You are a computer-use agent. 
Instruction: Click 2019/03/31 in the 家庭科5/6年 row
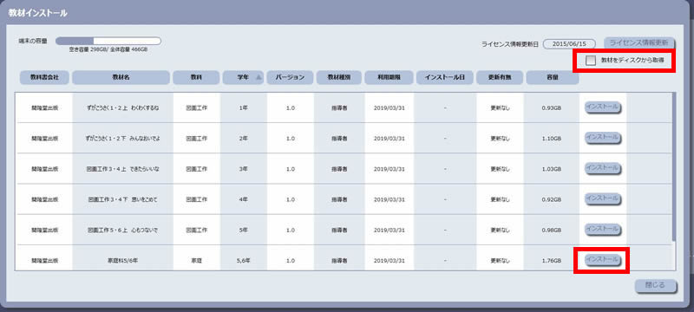coord(390,260)
